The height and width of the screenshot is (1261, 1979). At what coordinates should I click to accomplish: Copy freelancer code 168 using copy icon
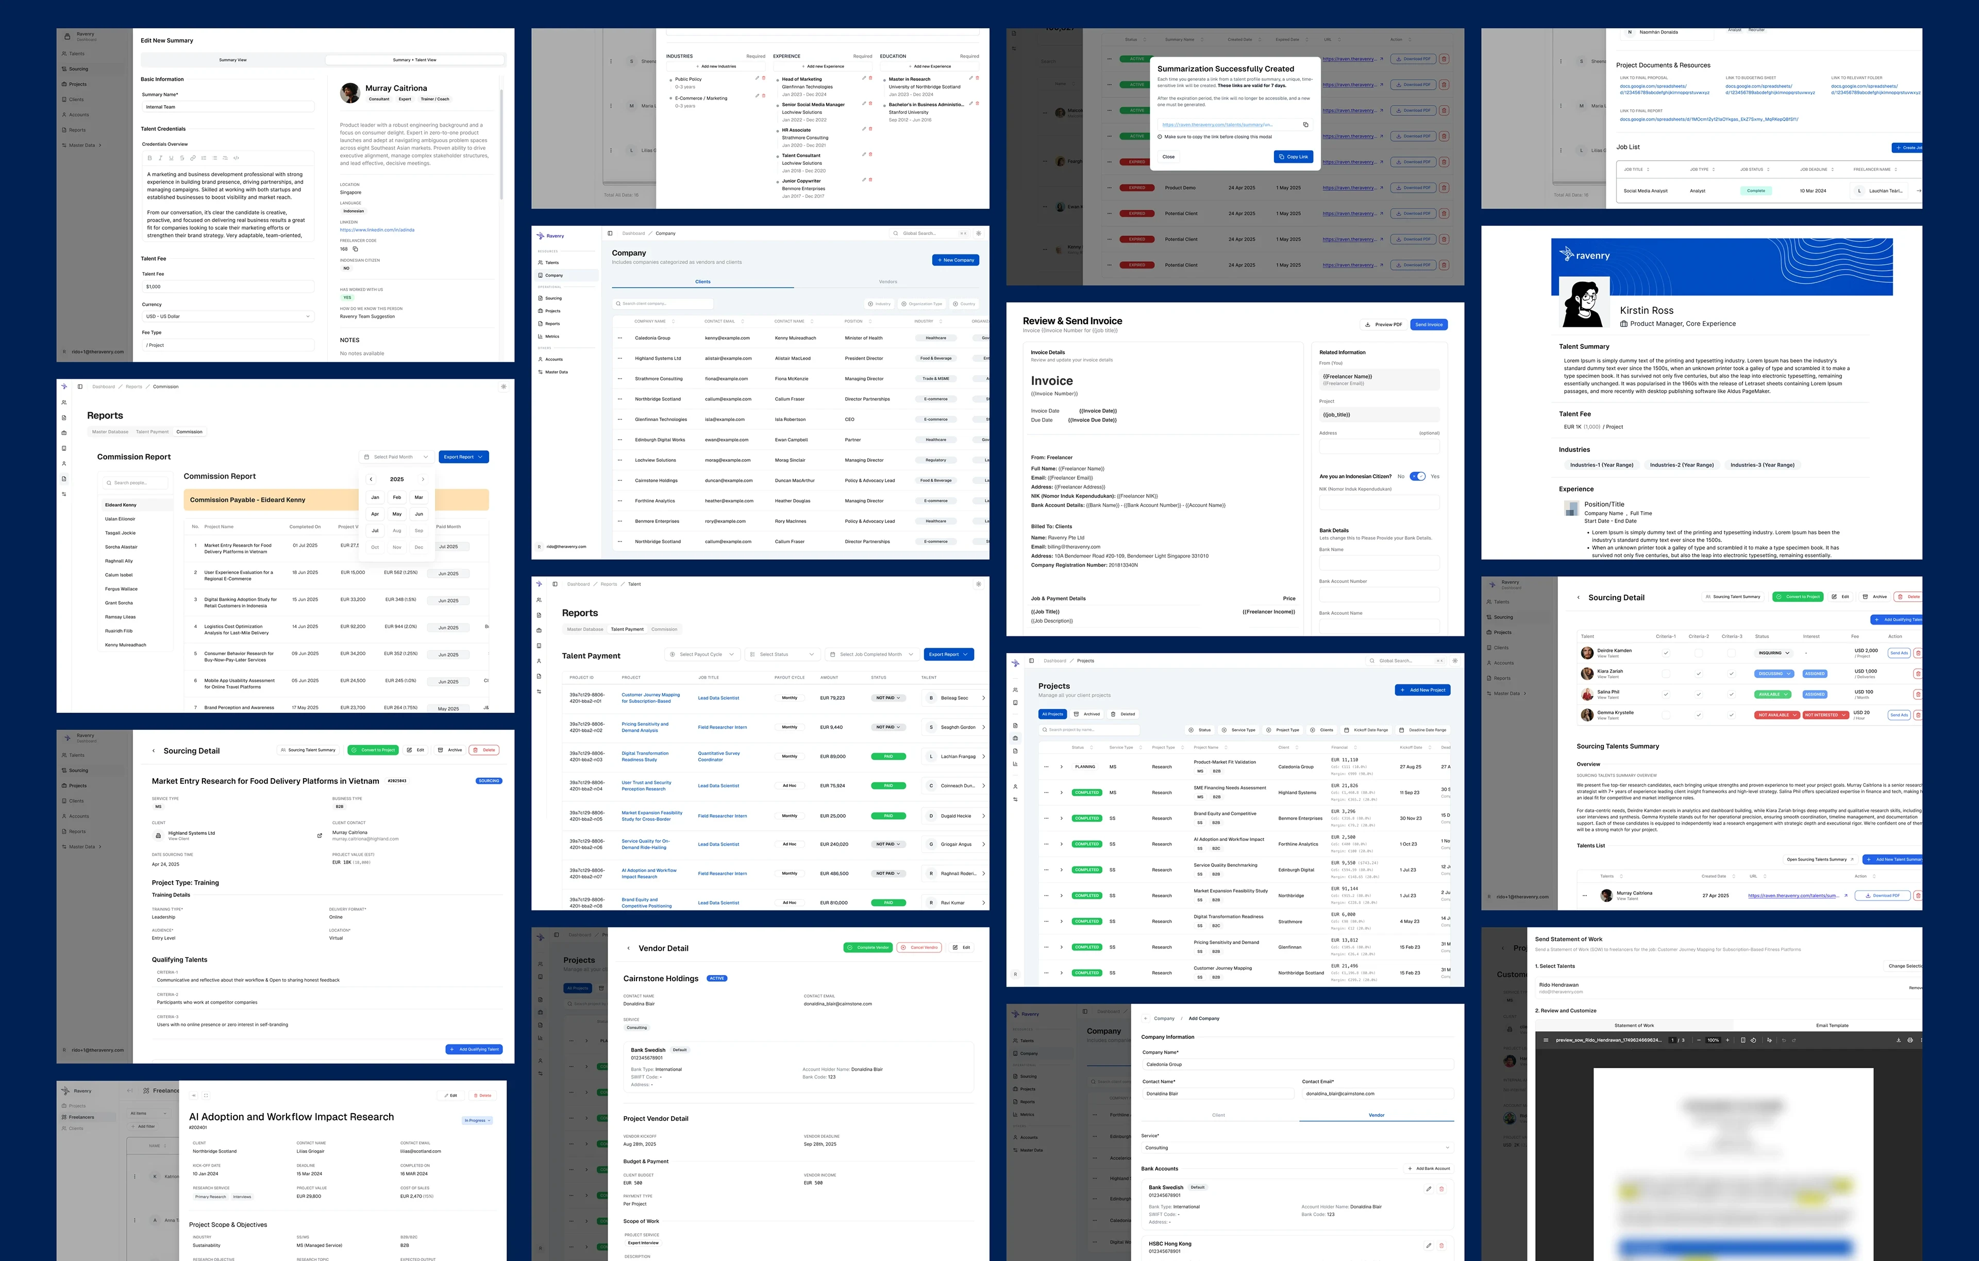click(x=355, y=249)
